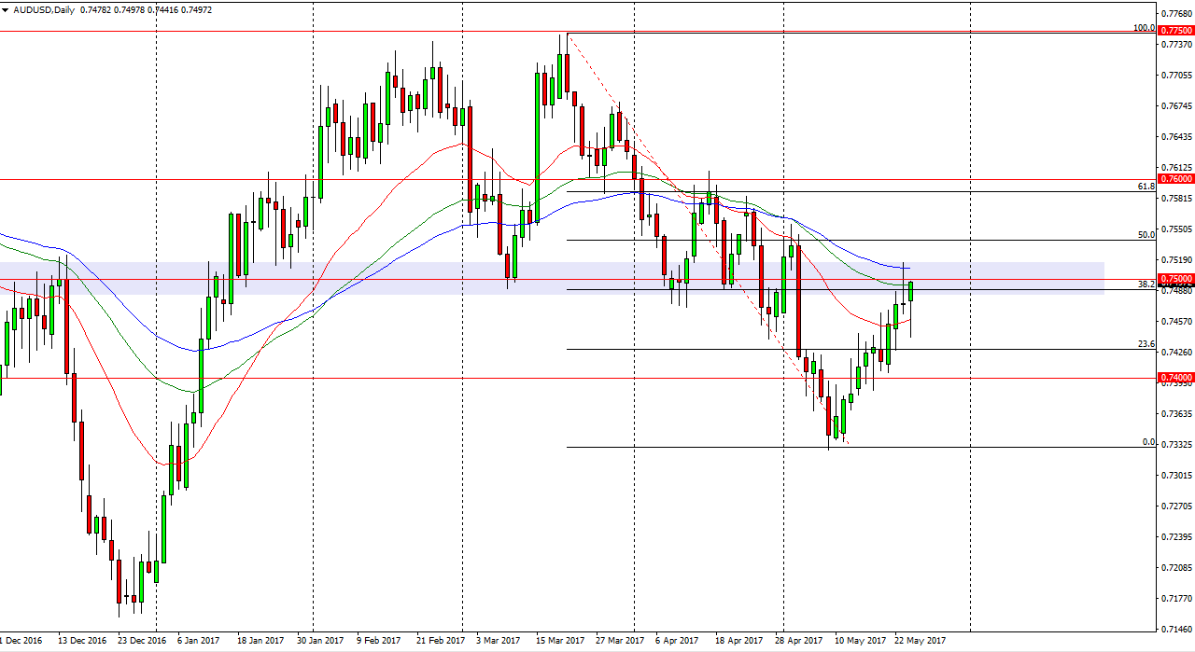The width and height of the screenshot is (1195, 652).
Task: Click the highlighted 0.75000 price marker
Action: pyautogui.click(x=1174, y=279)
